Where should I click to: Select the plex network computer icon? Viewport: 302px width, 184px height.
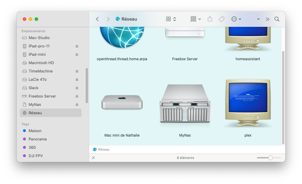(248, 103)
